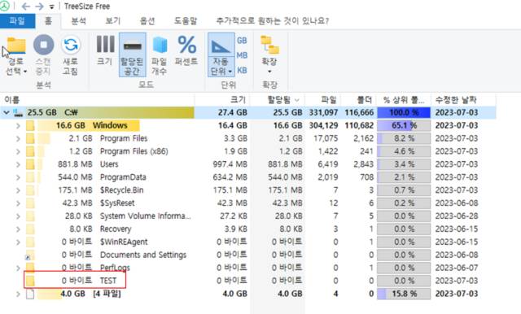521x314 pixels.
Task: Open the 파일 menu tab
Action: pyautogui.click(x=17, y=21)
